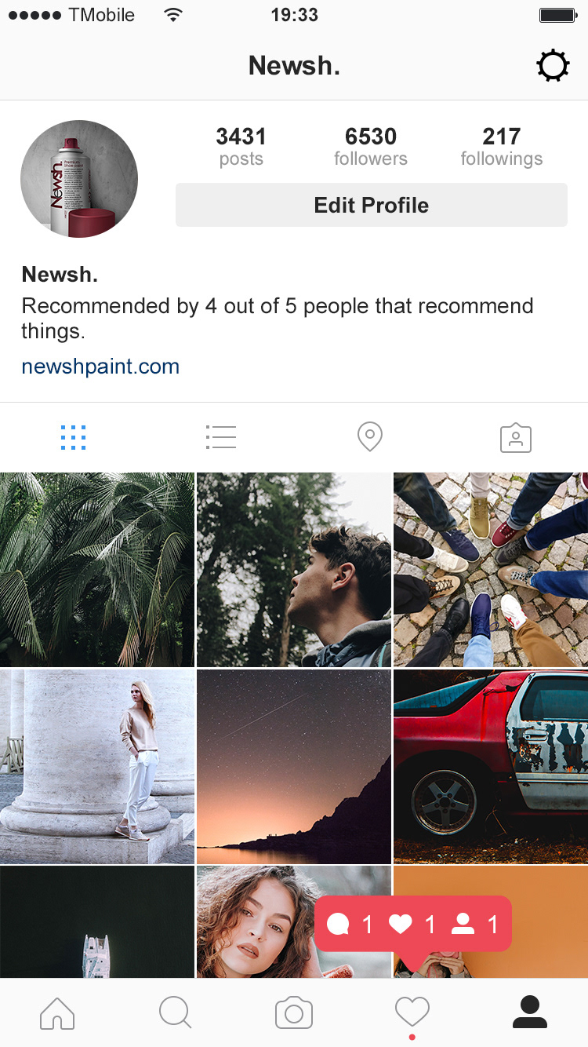This screenshot has width=588, height=1047.
Task: Open the search magnifier tab
Action: (x=175, y=1012)
